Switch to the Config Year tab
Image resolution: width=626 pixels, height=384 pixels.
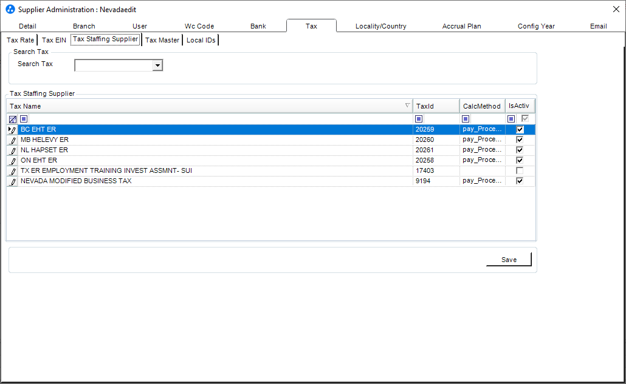point(536,26)
